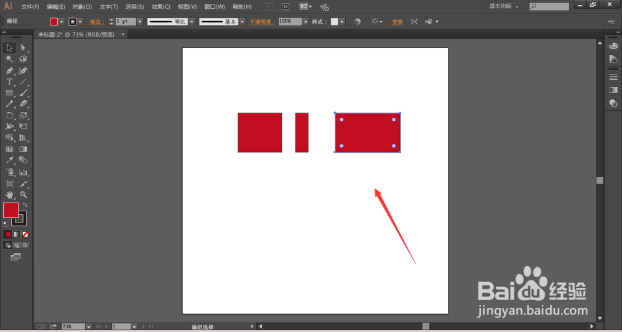Open 基本功能 workspace switcher
The width and height of the screenshot is (622, 332).
point(504,6)
